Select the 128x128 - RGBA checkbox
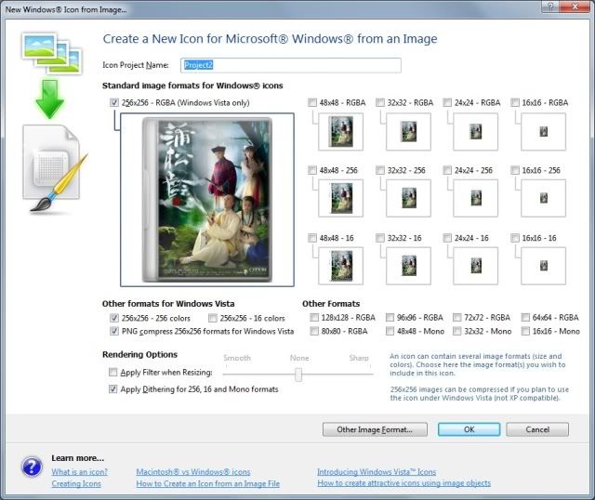The image size is (595, 500). [314, 317]
